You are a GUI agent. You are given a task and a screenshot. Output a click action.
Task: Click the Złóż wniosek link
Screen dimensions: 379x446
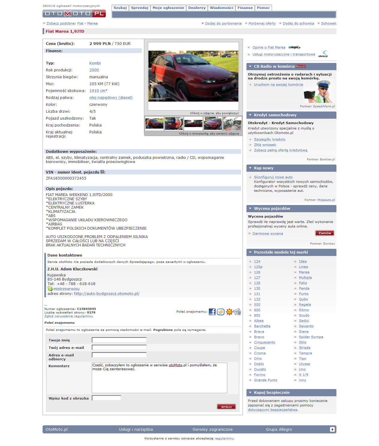pyautogui.click(x=265, y=145)
